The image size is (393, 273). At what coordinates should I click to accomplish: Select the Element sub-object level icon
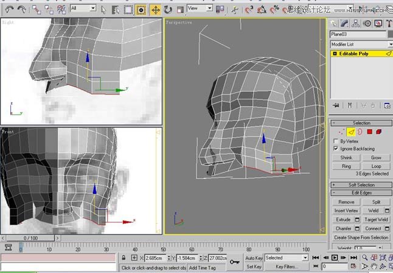[379, 132]
